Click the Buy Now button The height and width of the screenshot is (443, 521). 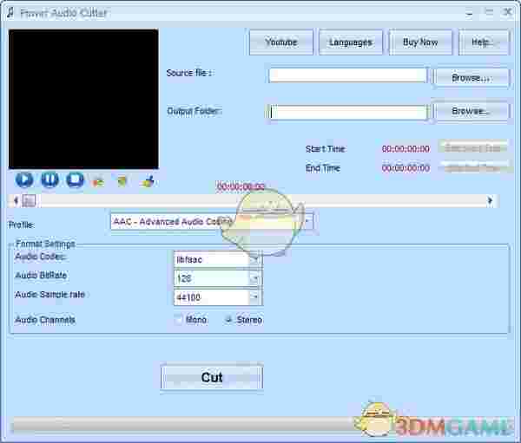point(420,42)
